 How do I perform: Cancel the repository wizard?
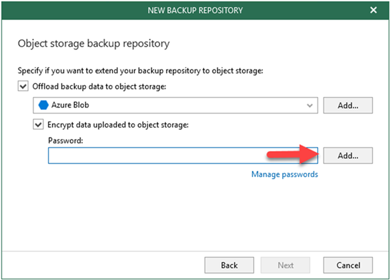(348, 265)
